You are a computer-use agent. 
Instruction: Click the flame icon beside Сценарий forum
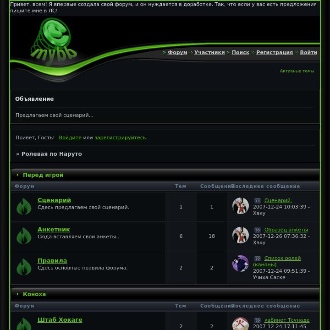[24, 207]
